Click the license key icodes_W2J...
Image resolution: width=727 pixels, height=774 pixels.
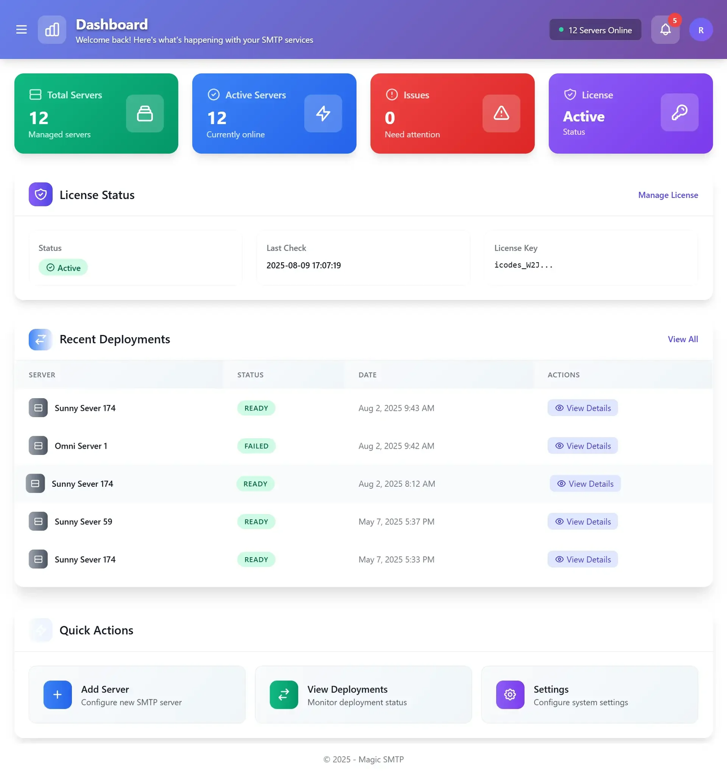point(523,265)
